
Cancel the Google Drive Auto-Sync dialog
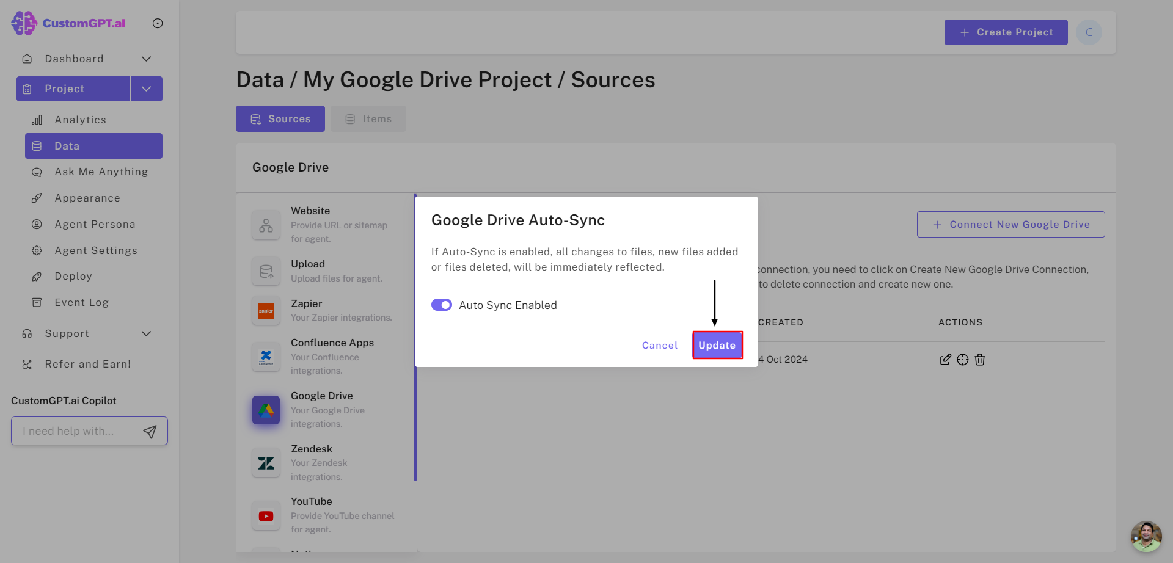(660, 346)
